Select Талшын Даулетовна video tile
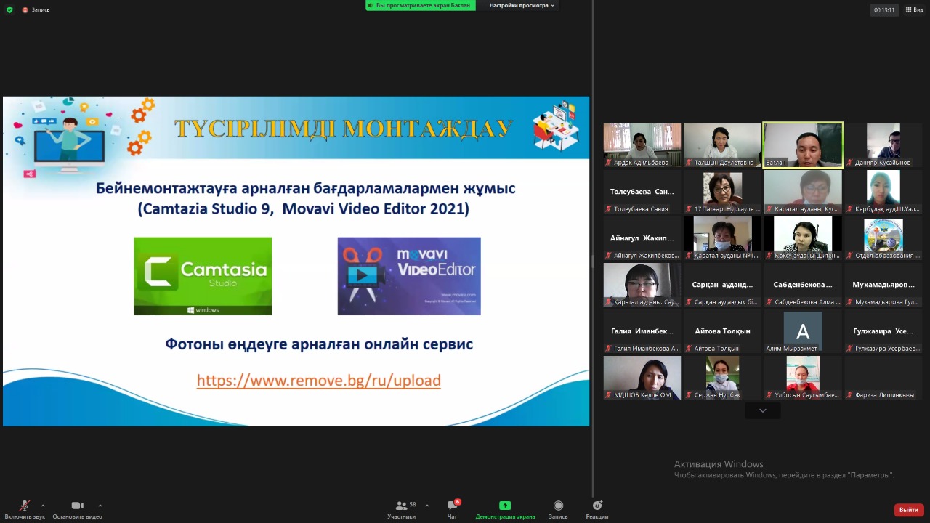Image resolution: width=930 pixels, height=523 pixels. coord(722,145)
